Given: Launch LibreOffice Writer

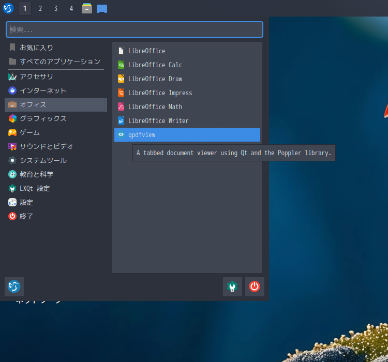Looking at the screenshot, I should tap(187, 120).
